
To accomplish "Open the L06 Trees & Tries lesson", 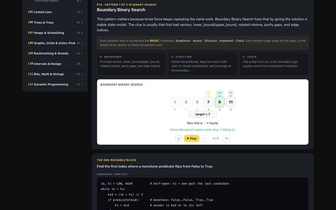I will pos(55,22).
